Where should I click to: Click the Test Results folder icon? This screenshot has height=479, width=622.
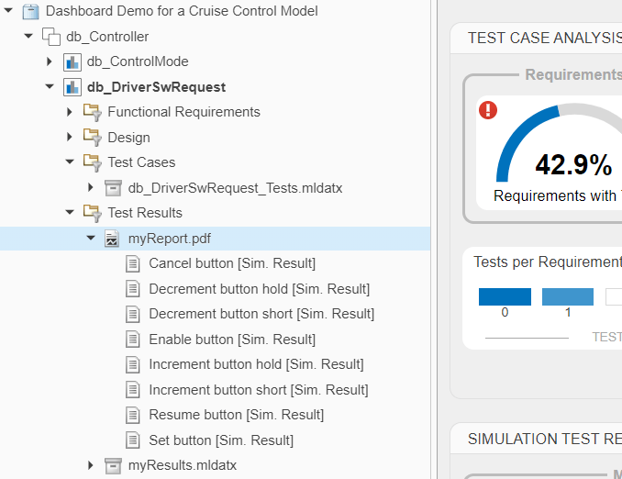(x=93, y=213)
